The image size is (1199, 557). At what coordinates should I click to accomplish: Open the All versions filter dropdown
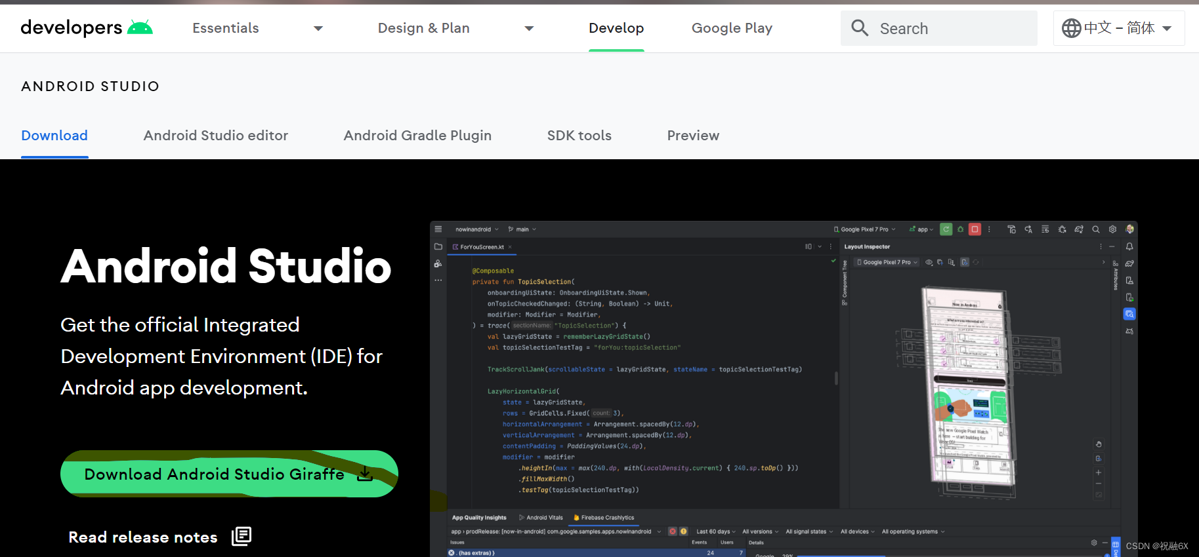(760, 531)
